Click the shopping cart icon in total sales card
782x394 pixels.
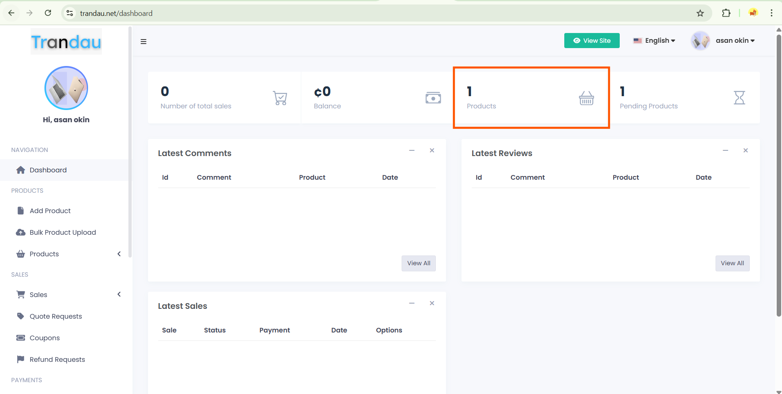(x=280, y=98)
